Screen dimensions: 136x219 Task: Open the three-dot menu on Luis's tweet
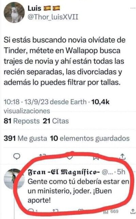(133, 8)
